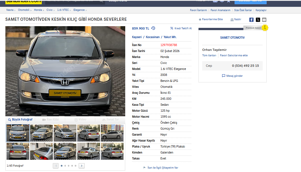Open SAMET OTOMOTIV store page
The height and width of the screenshot is (172, 301).
pos(232,38)
